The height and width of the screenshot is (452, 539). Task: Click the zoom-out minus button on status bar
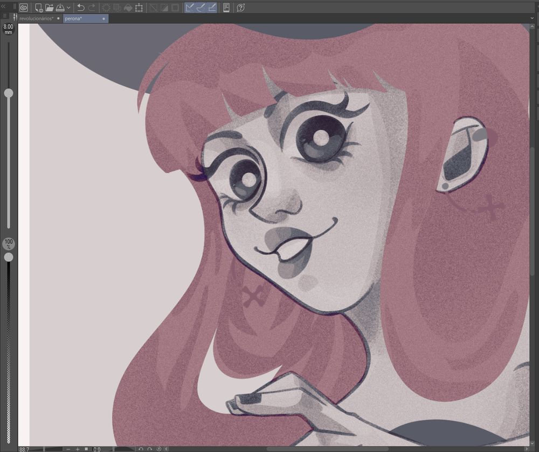coord(68,448)
